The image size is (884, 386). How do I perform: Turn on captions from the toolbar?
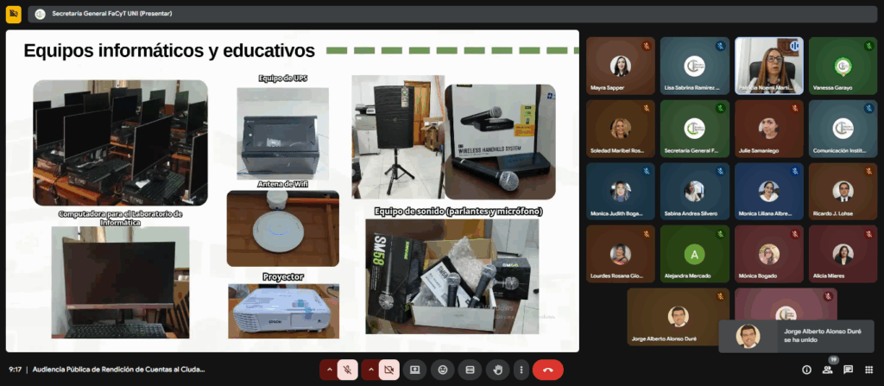tap(470, 370)
